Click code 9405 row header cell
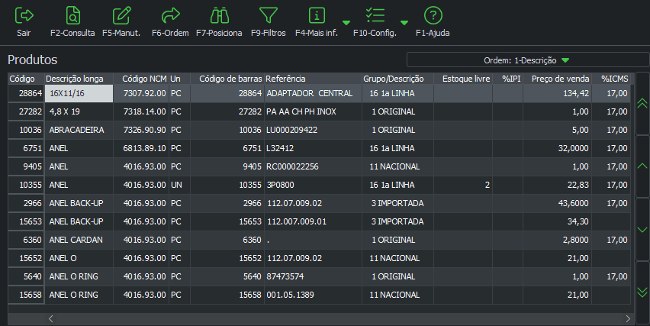This screenshot has height=326, width=650. click(x=26, y=166)
